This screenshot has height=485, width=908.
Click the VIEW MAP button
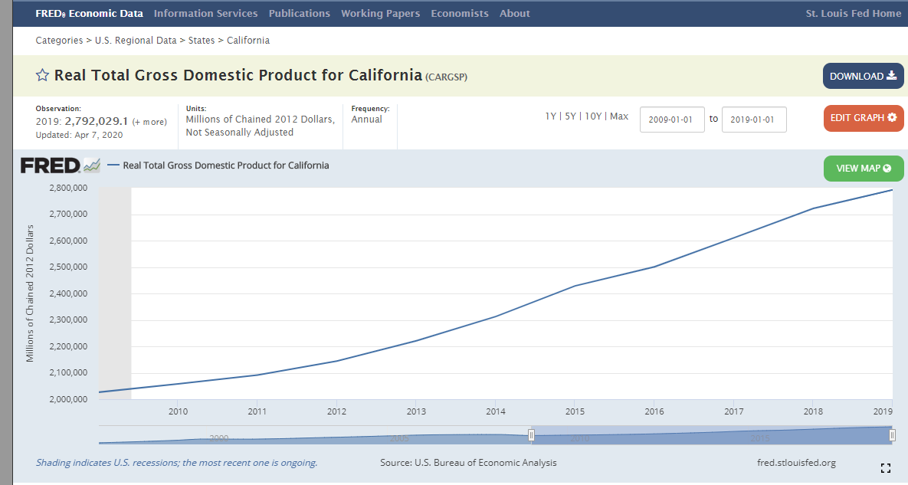pyautogui.click(x=863, y=169)
